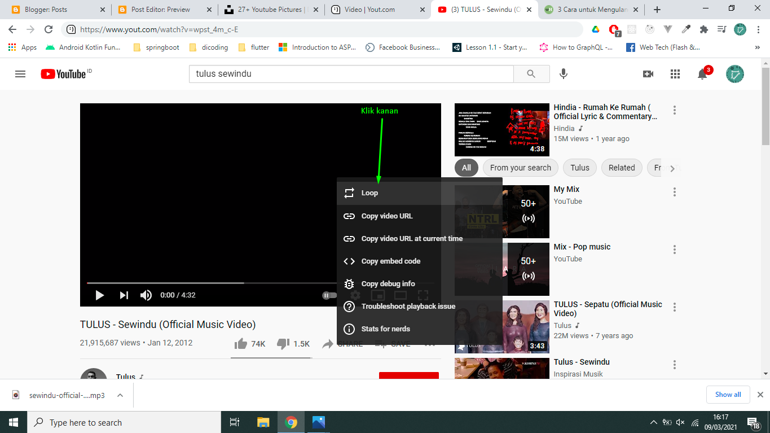The height and width of the screenshot is (433, 770).
Task: Click in the tulus sewindu search box
Action: [x=351, y=74]
